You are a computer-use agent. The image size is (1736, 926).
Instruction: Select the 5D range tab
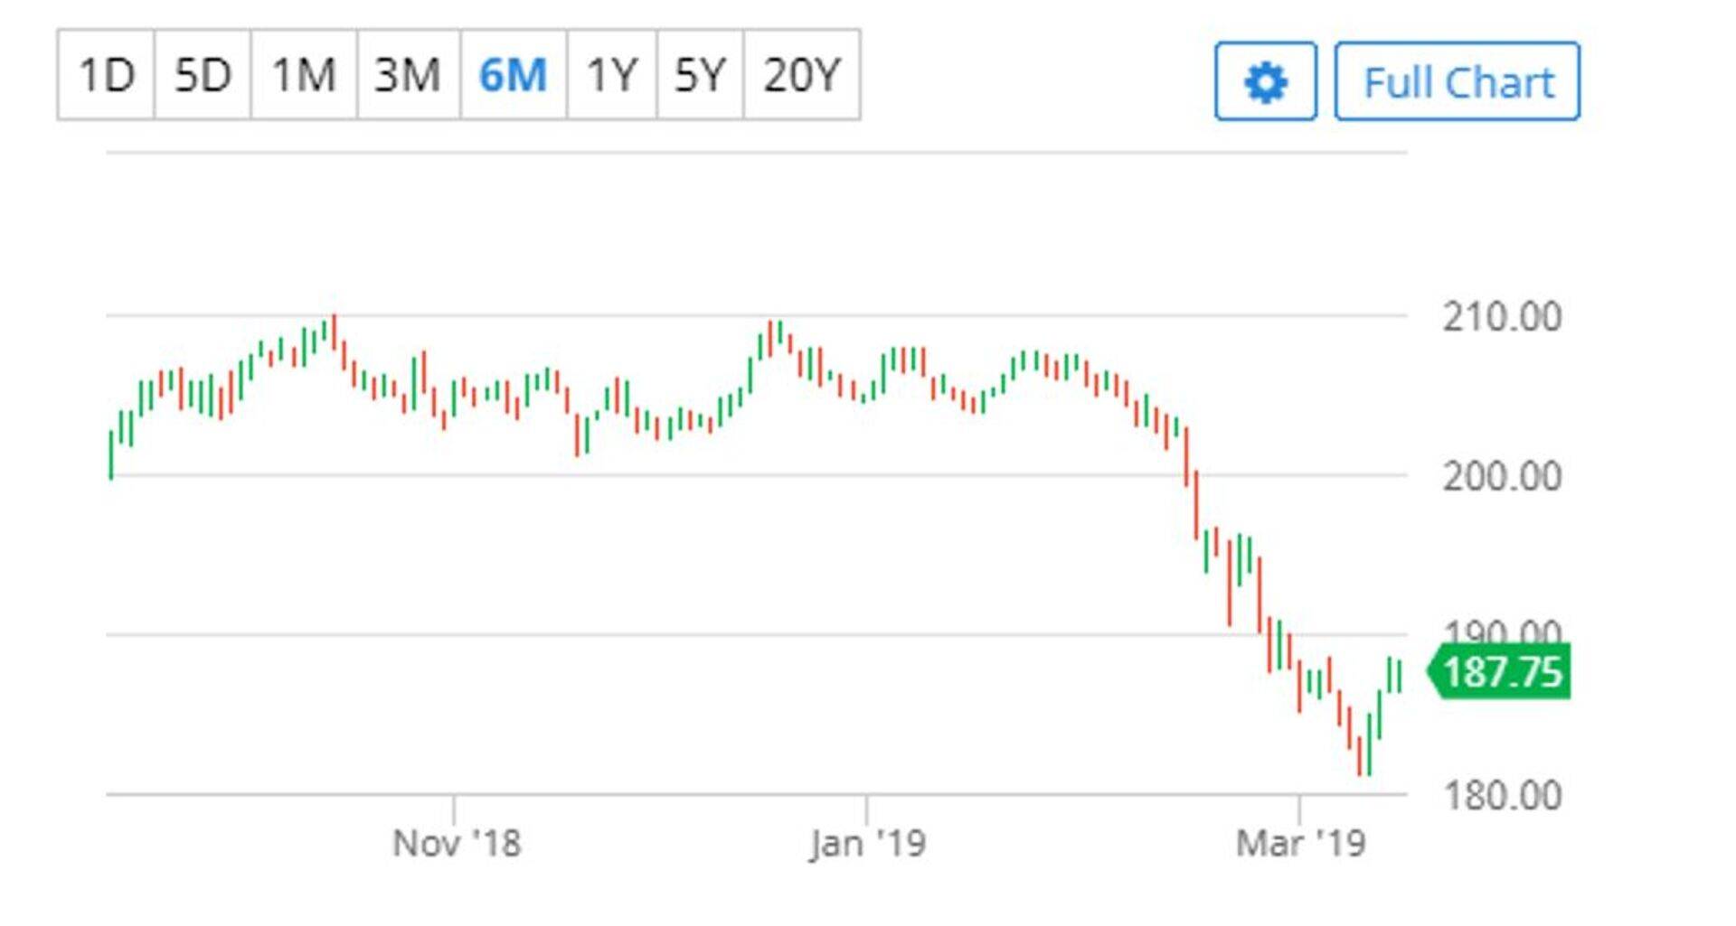point(203,74)
